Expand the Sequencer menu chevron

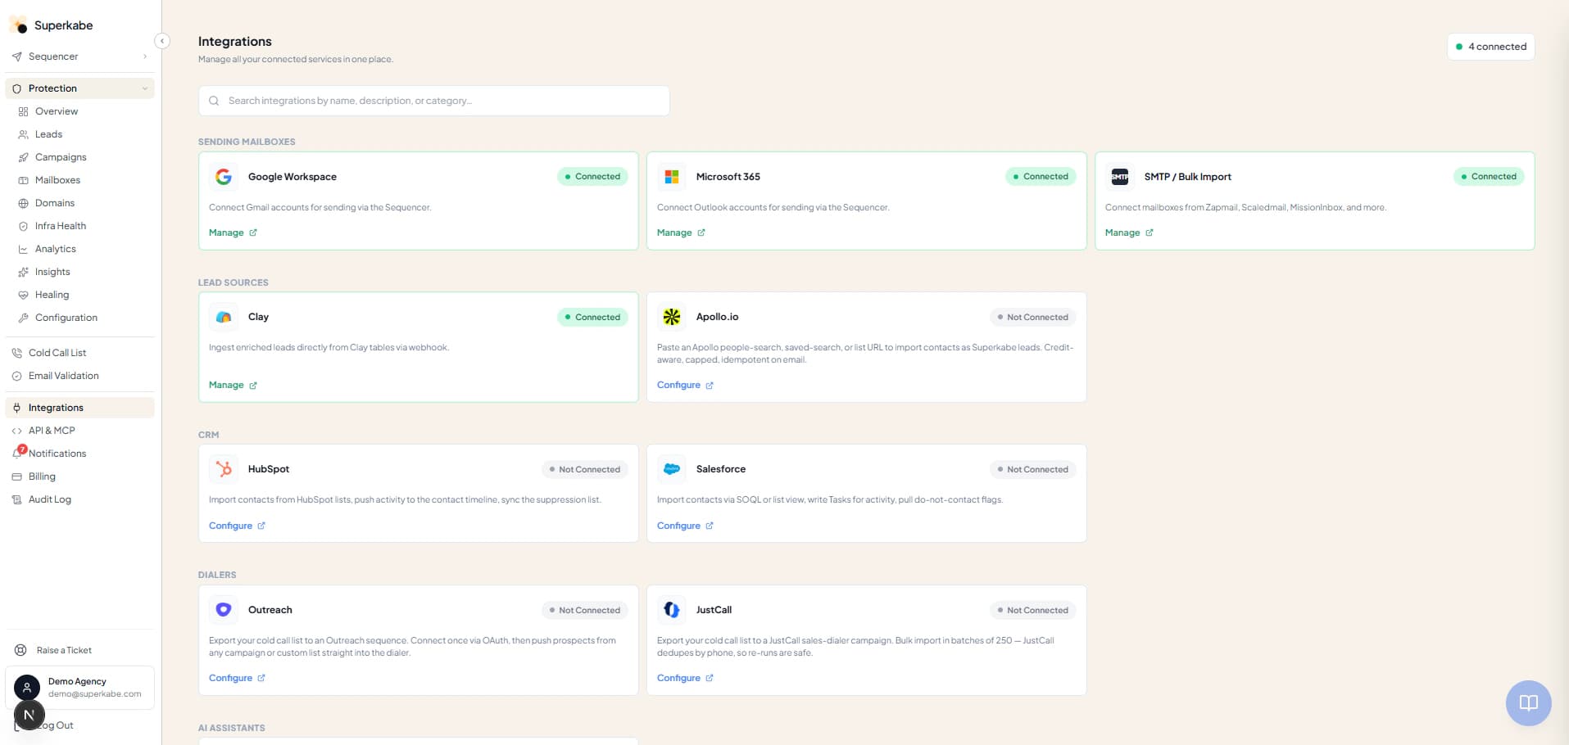click(145, 56)
